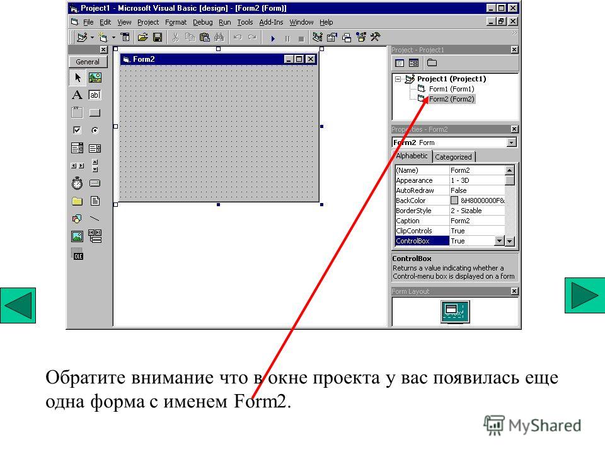Click the Break (pause) toolbar button
Image resolution: width=605 pixels, height=454 pixels.
[287, 38]
